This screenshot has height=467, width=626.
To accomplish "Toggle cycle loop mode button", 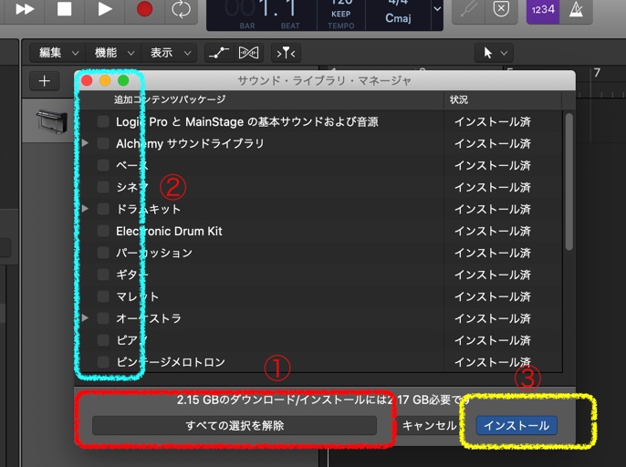I will point(181,9).
